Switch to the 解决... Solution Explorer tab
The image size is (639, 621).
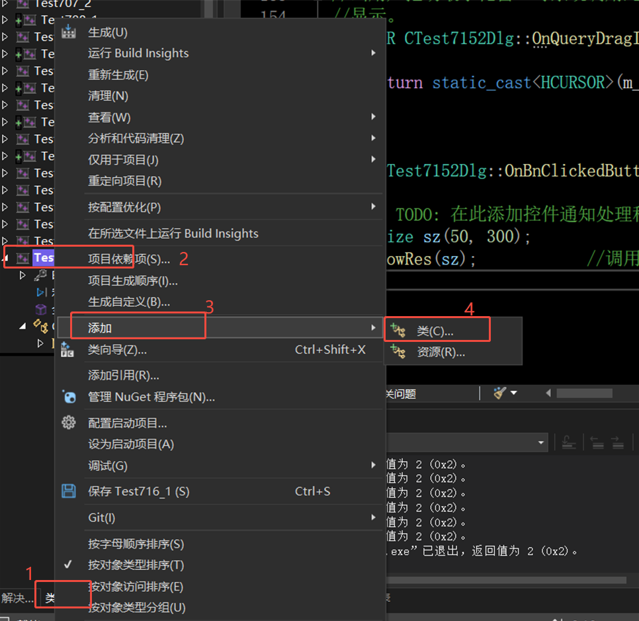[17, 598]
